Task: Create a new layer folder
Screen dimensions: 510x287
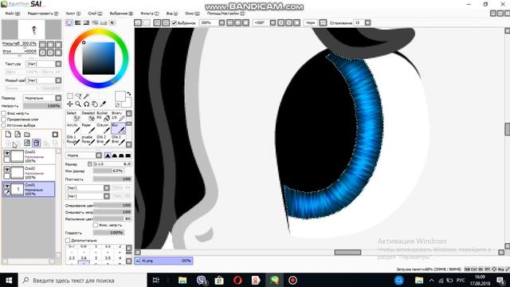Action: (27, 134)
